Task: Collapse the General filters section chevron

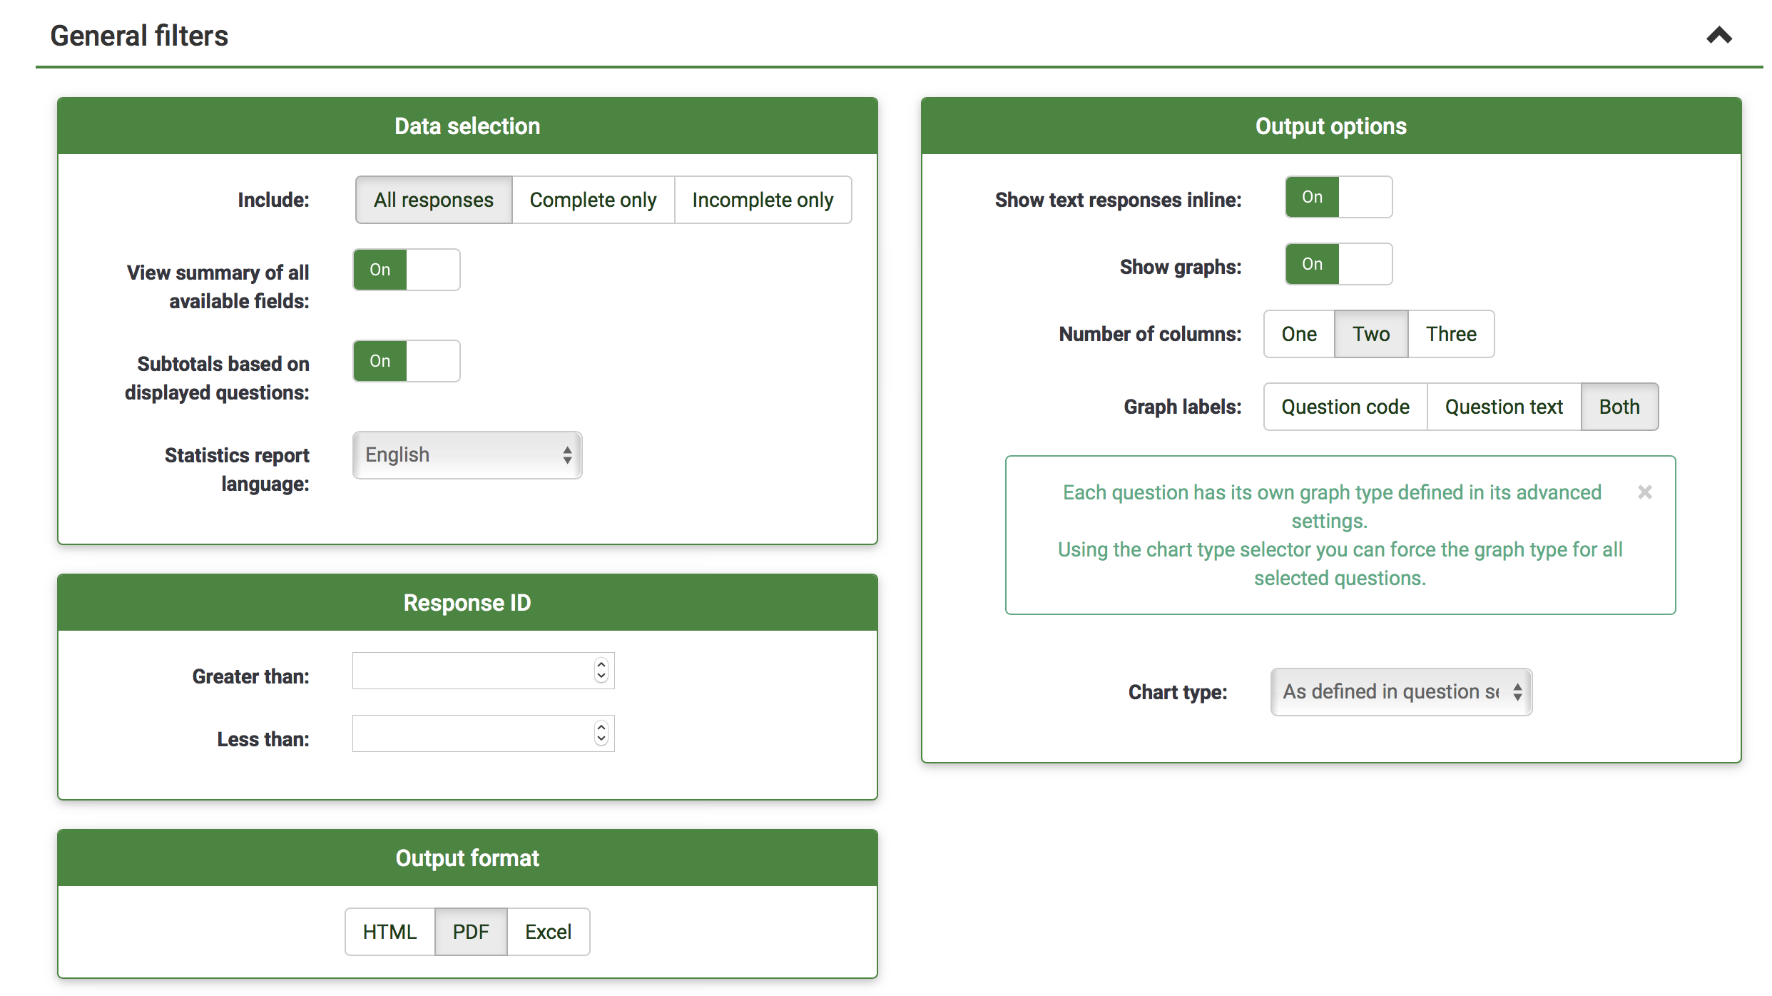Action: [1718, 36]
